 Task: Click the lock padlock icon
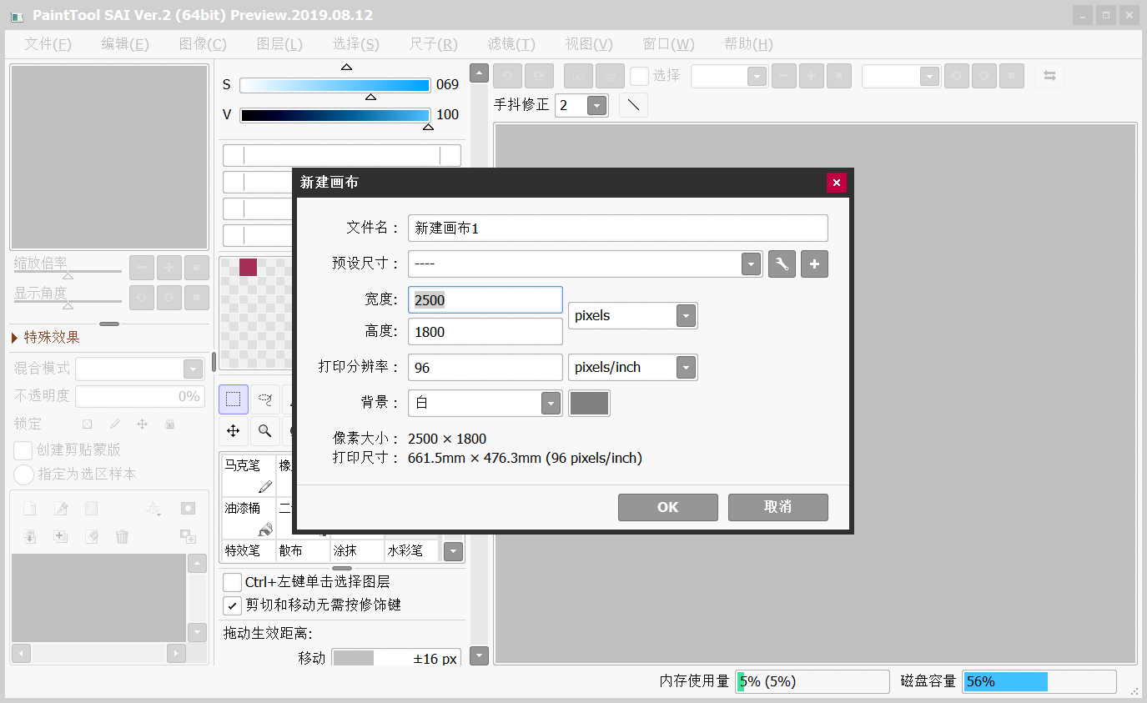coord(170,424)
